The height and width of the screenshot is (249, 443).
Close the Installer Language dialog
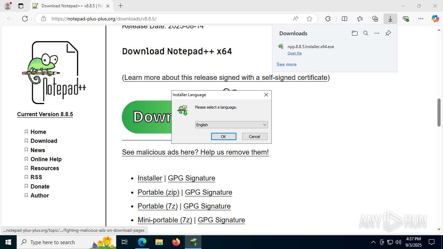[266, 95]
